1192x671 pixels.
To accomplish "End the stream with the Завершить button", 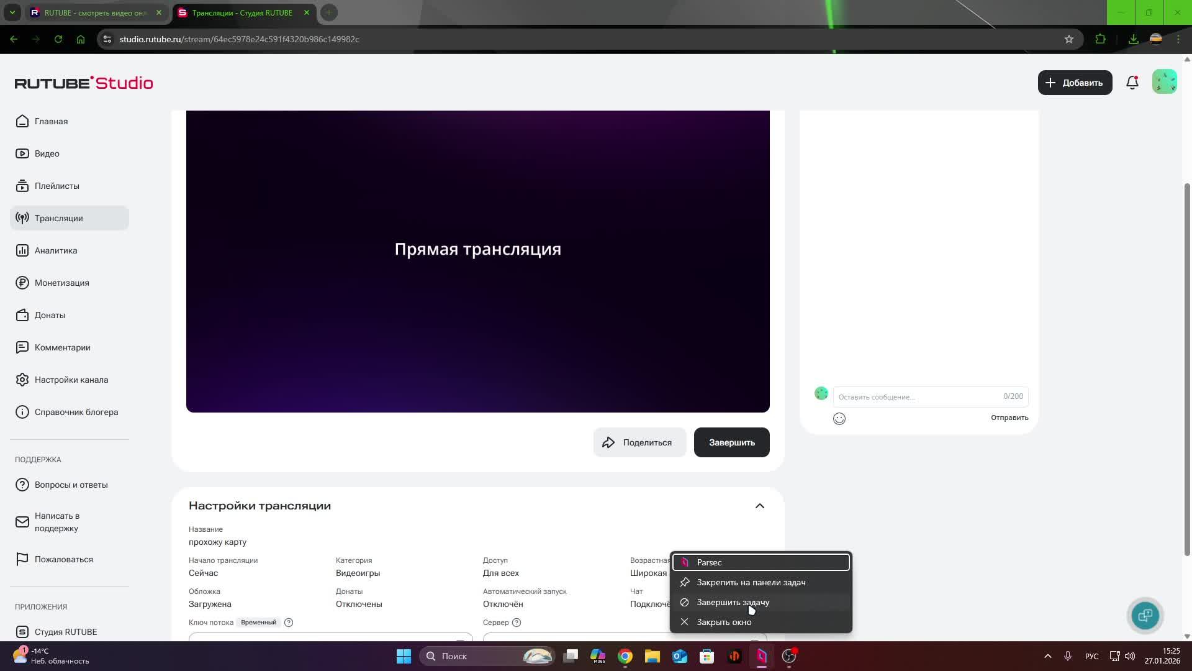I will (731, 442).
